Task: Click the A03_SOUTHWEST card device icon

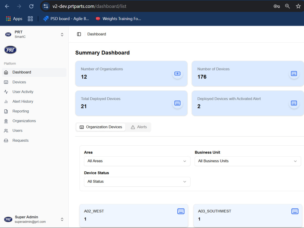Action: (295, 211)
